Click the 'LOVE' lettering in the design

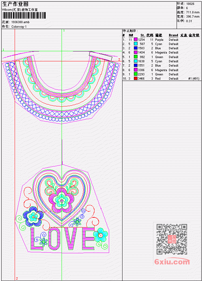coord(63,239)
